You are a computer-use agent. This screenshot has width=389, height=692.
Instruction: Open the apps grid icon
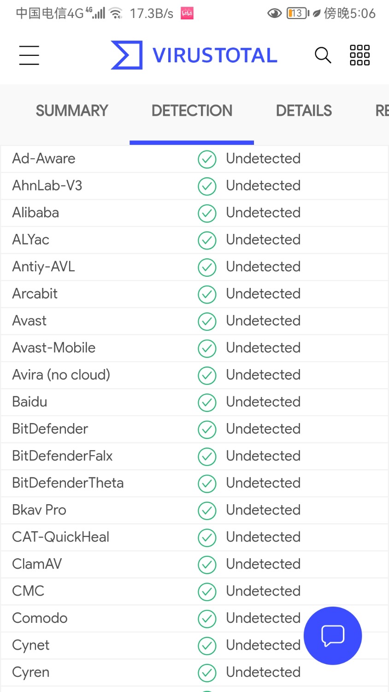(360, 55)
